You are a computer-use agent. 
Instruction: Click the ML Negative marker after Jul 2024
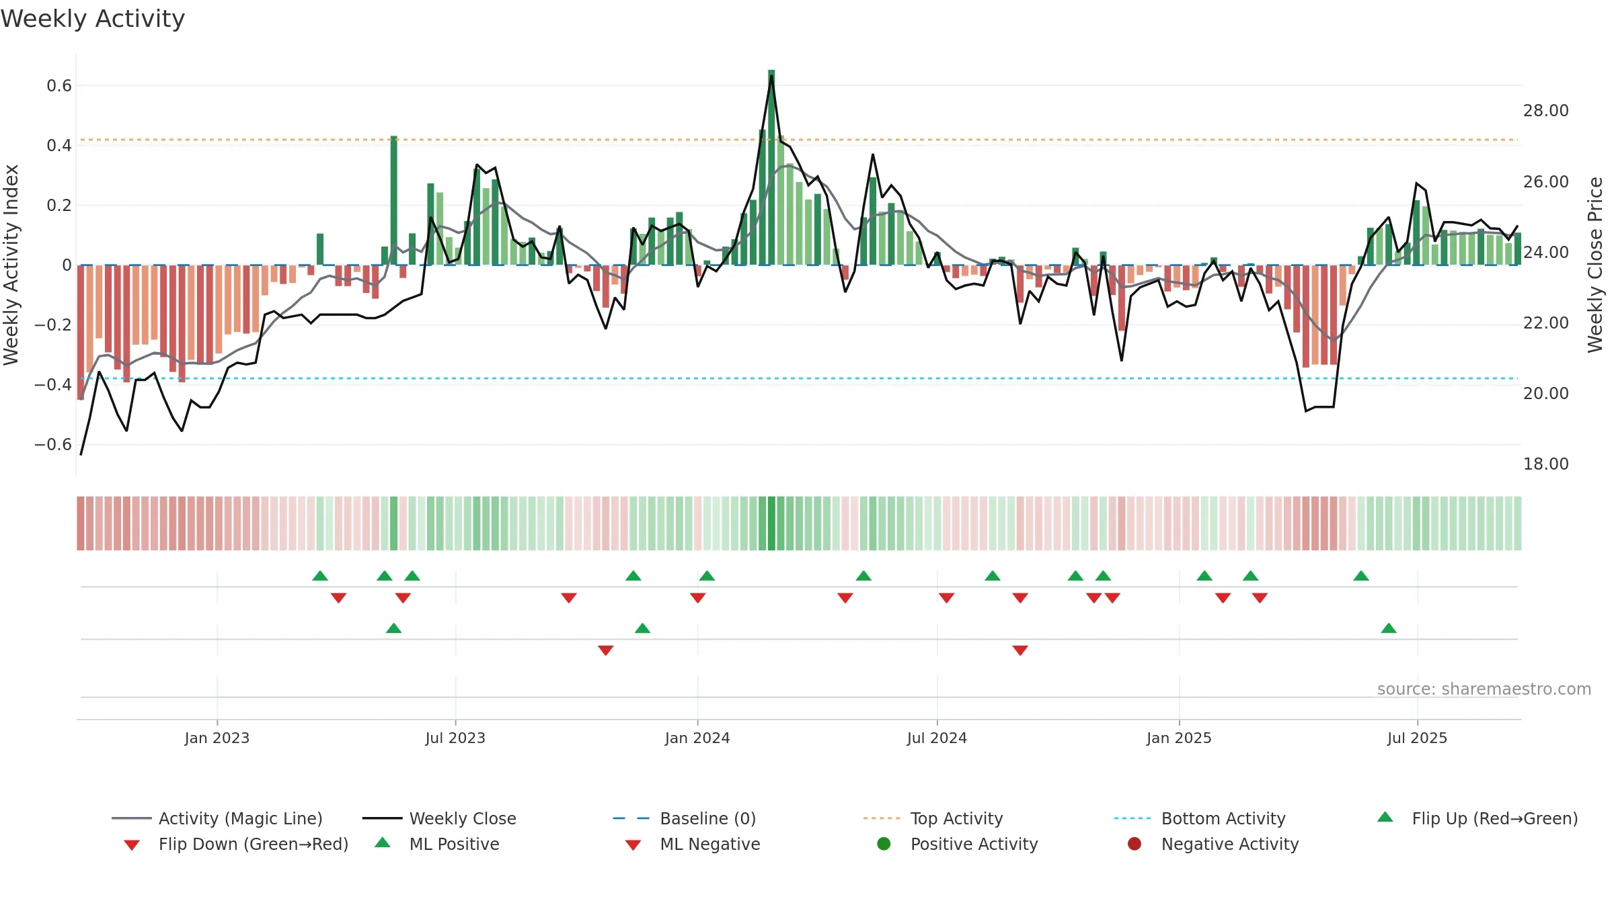coord(1020,650)
